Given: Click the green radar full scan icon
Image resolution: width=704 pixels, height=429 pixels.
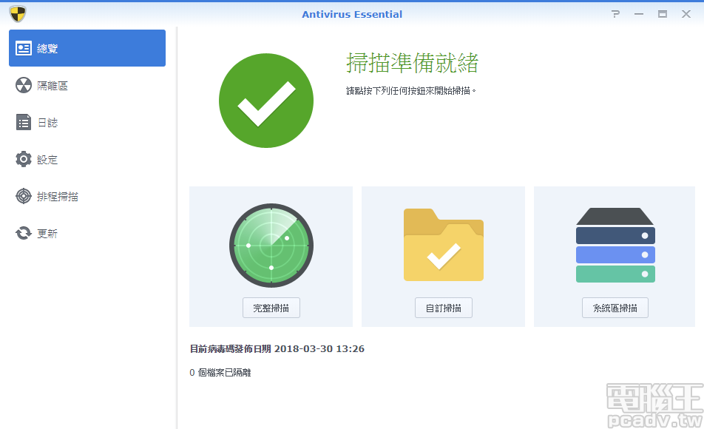Looking at the screenshot, I should click(x=271, y=245).
